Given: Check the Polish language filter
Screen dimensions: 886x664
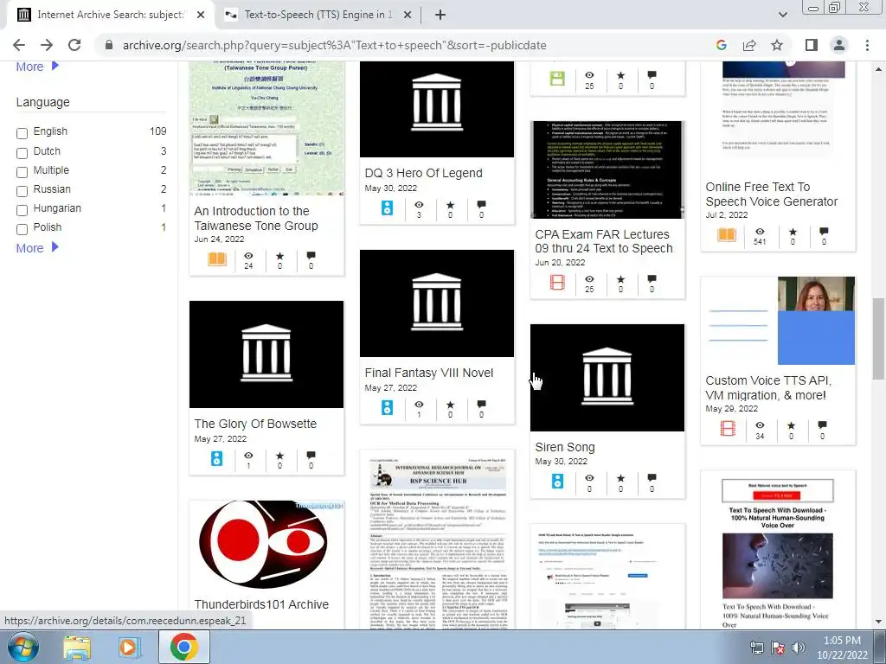Looking at the screenshot, I should pos(22,229).
